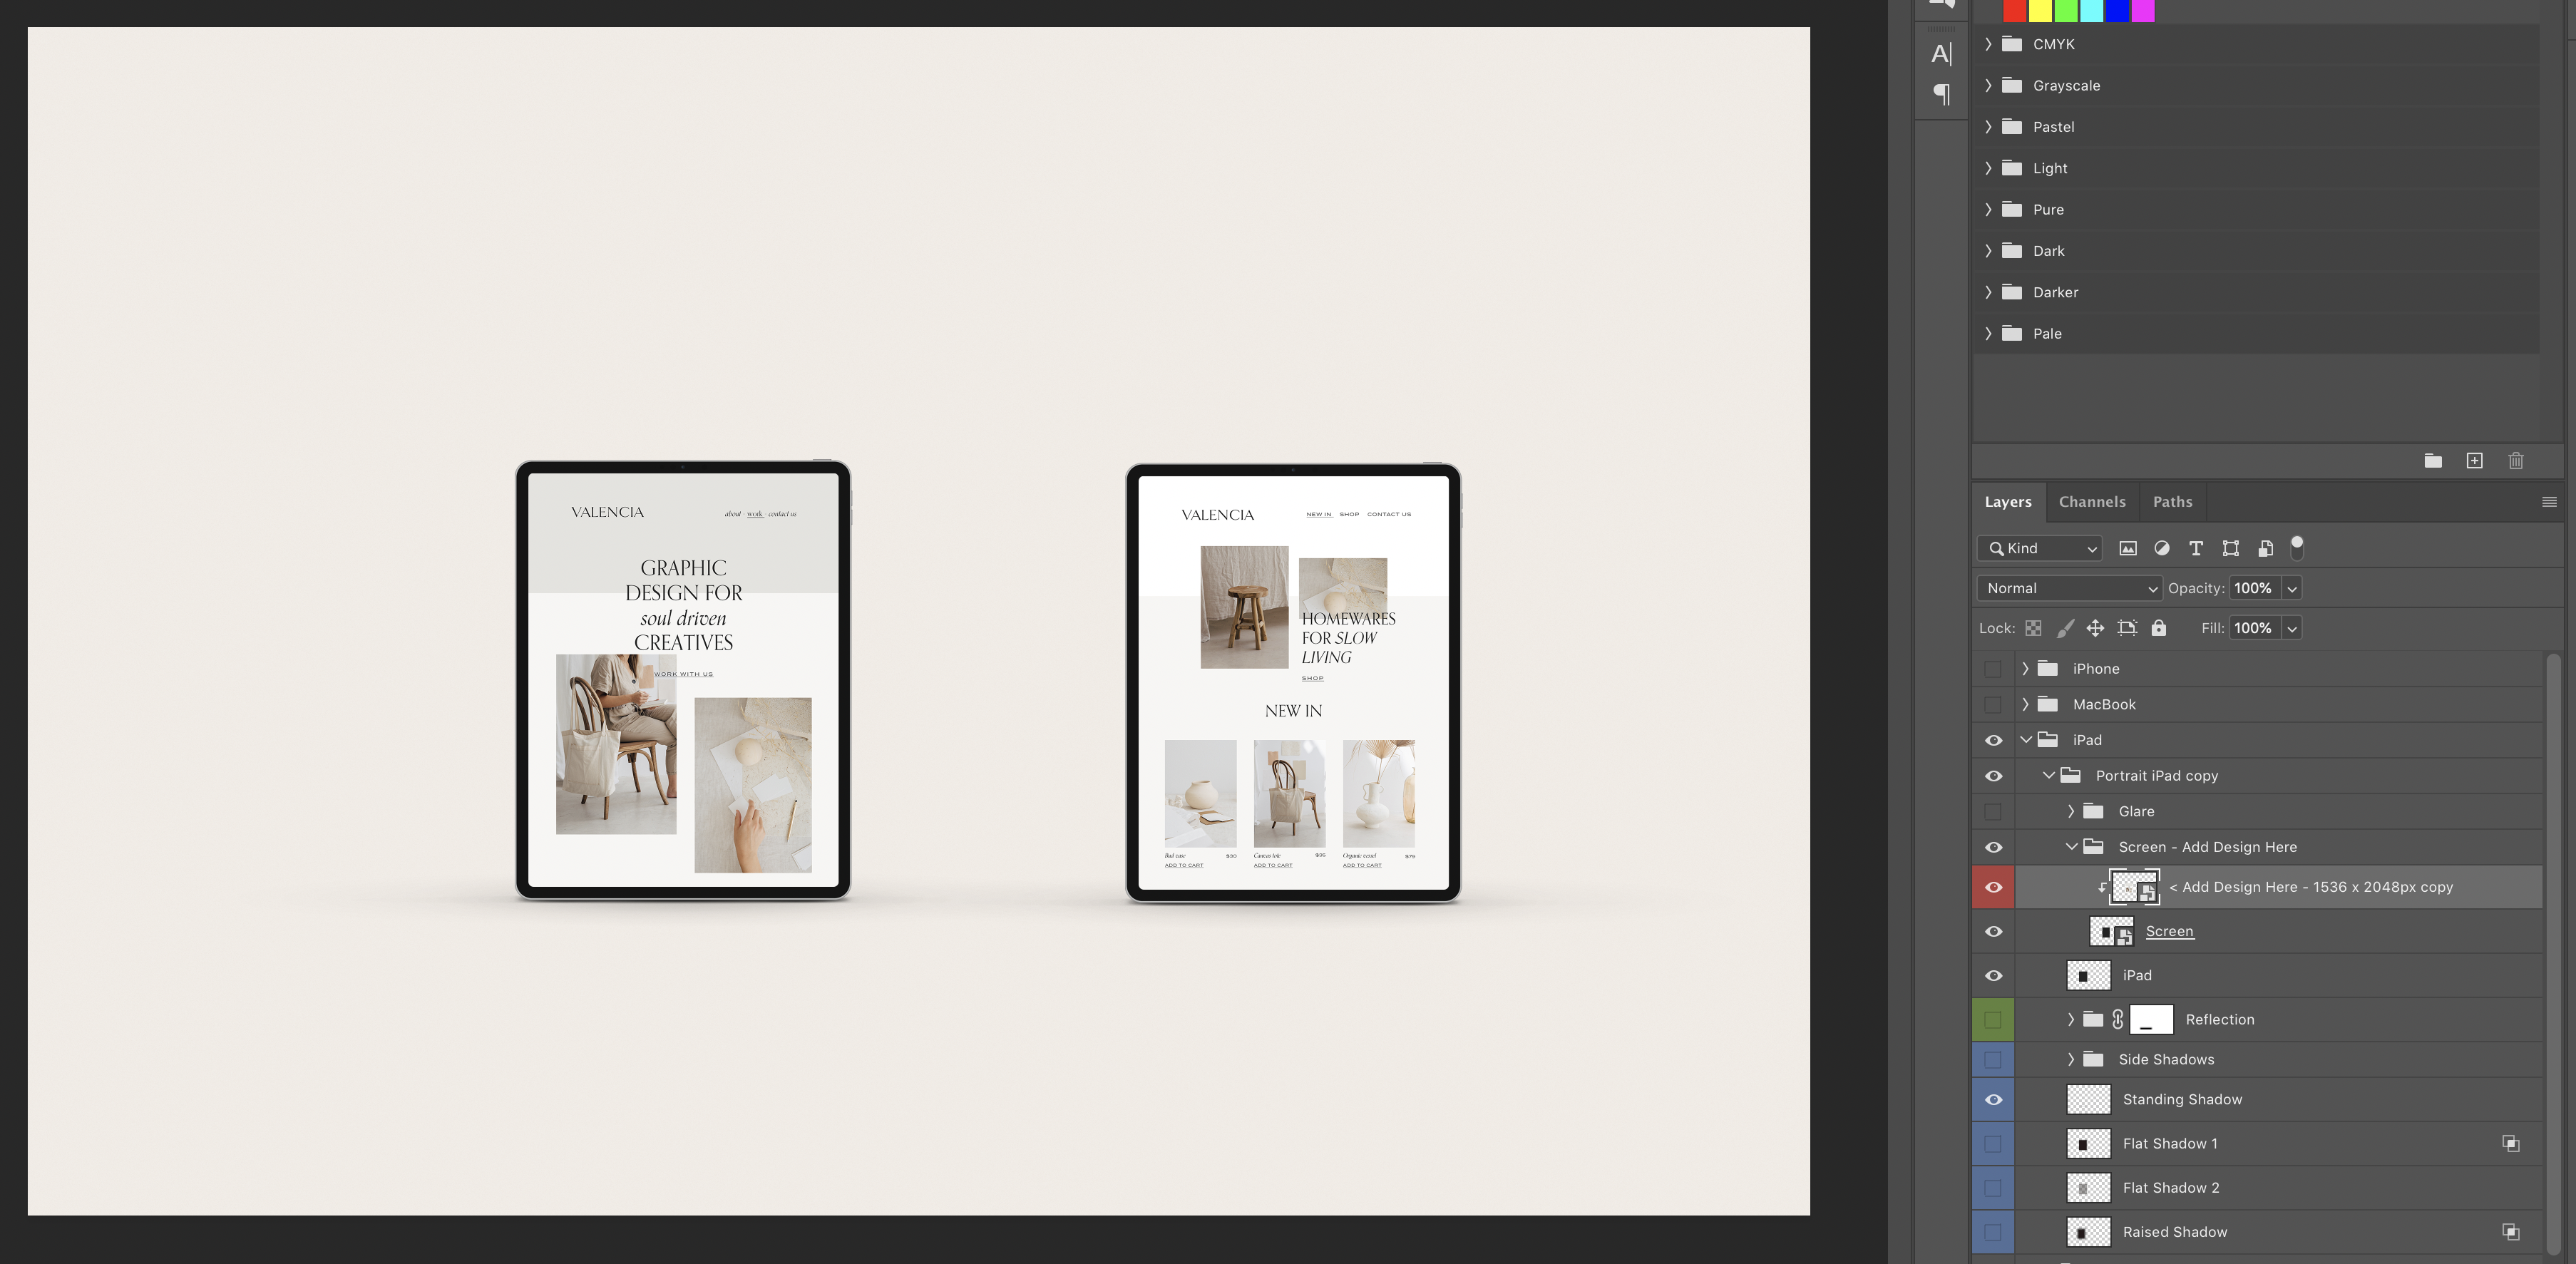Open the Normal blend mode dropdown

2069,588
